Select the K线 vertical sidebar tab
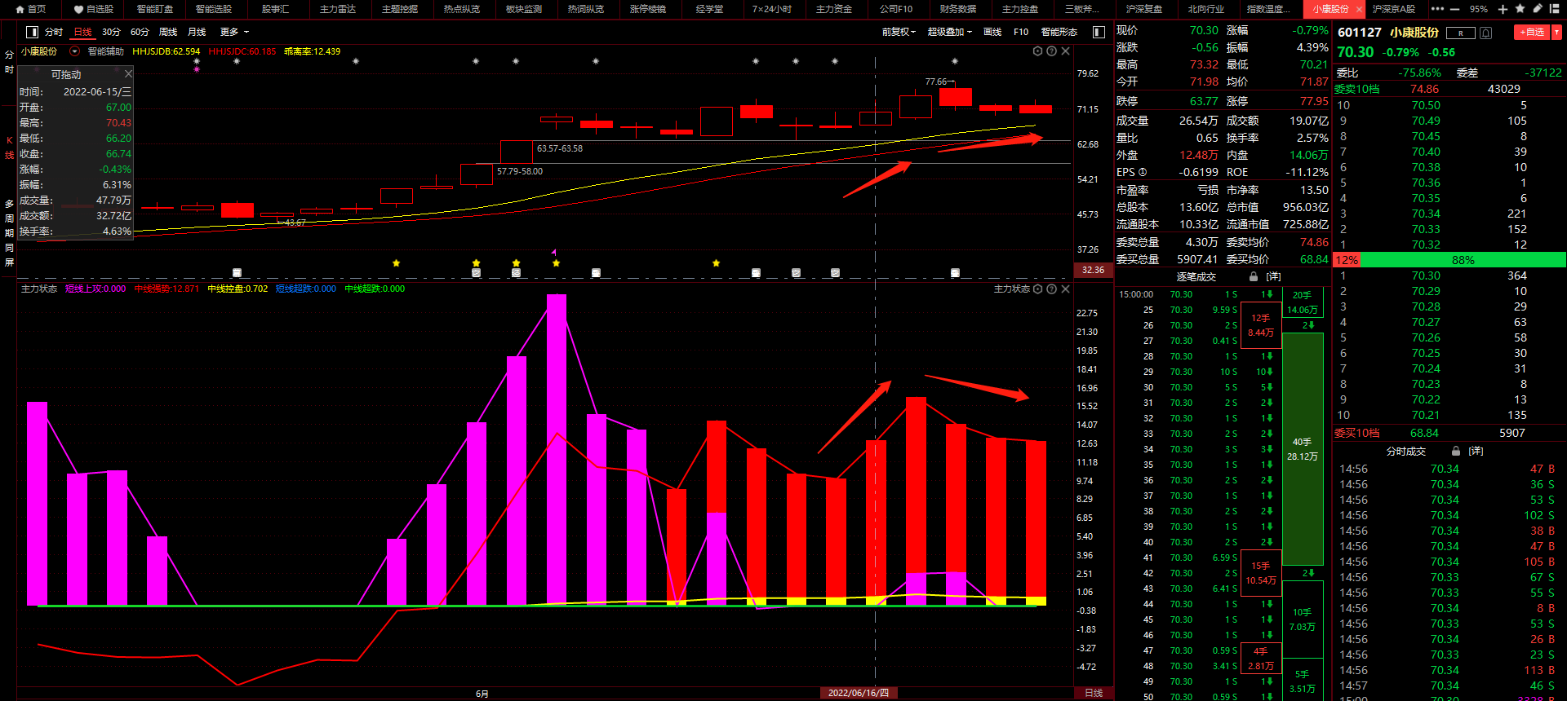 pos(9,148)
